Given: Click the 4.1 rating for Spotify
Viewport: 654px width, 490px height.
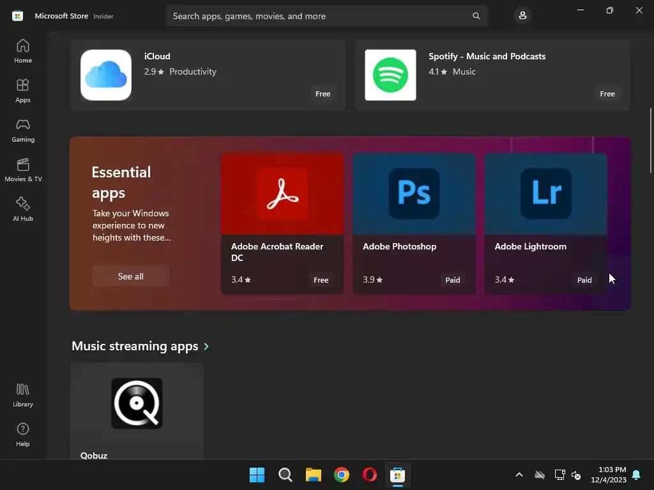Looking at the screenshot, I should click(x=437, y=71).
